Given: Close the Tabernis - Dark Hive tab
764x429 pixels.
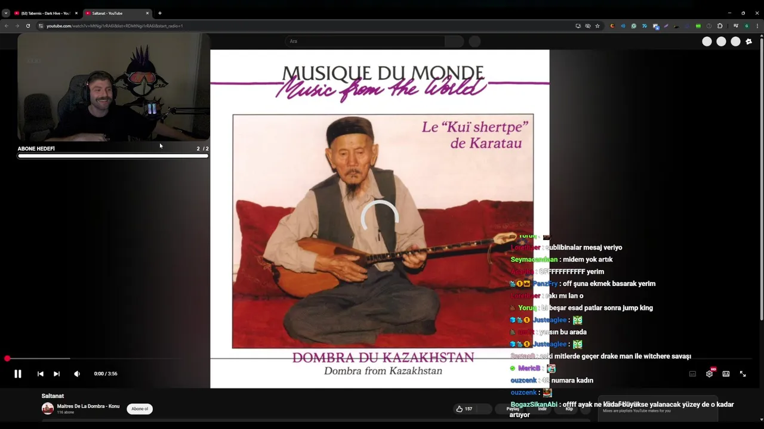Looking at the screenshot, I should point(76,13).
